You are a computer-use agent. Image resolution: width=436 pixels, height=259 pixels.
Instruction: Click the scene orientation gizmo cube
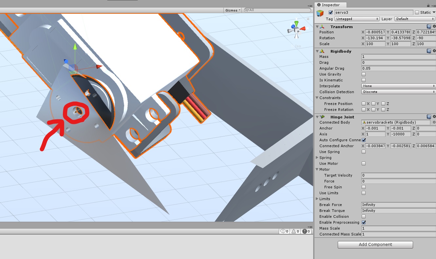[x=296, y=29]
